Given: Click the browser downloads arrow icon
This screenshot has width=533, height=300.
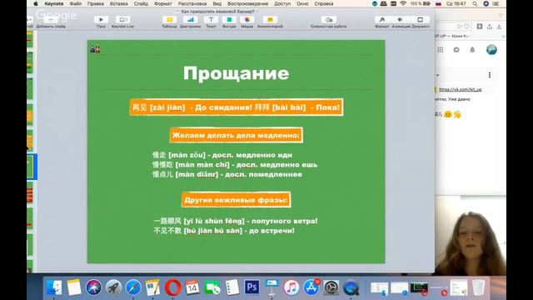Looking at the screenshot, I should (x=499, y=26).
